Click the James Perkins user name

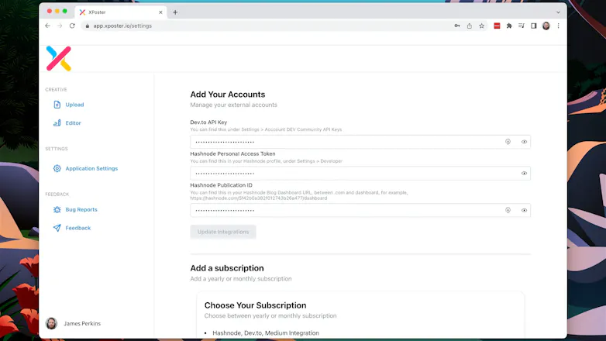click(x=82, y=324)
